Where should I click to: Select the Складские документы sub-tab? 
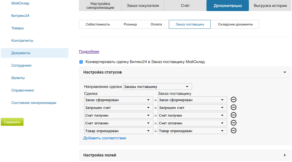235,24
